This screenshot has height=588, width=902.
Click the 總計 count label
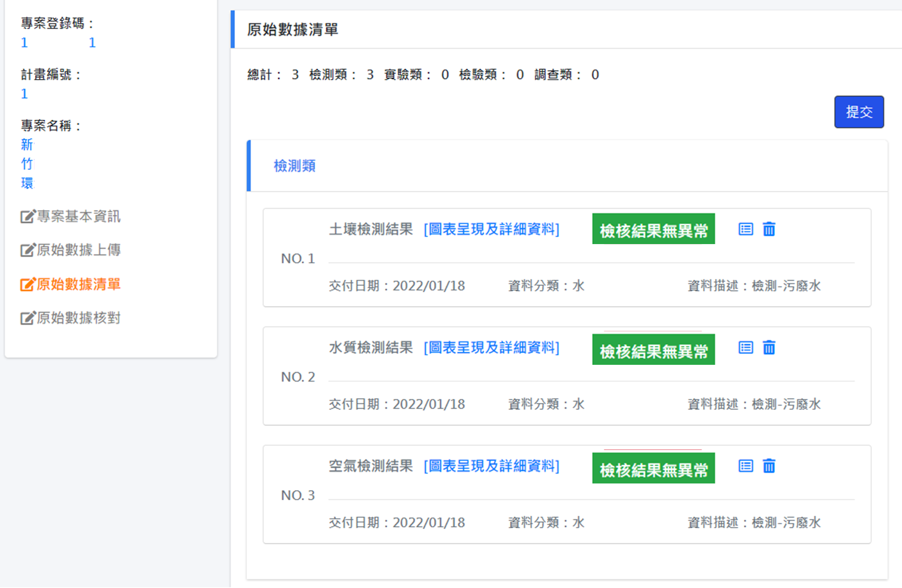(273, 75)
